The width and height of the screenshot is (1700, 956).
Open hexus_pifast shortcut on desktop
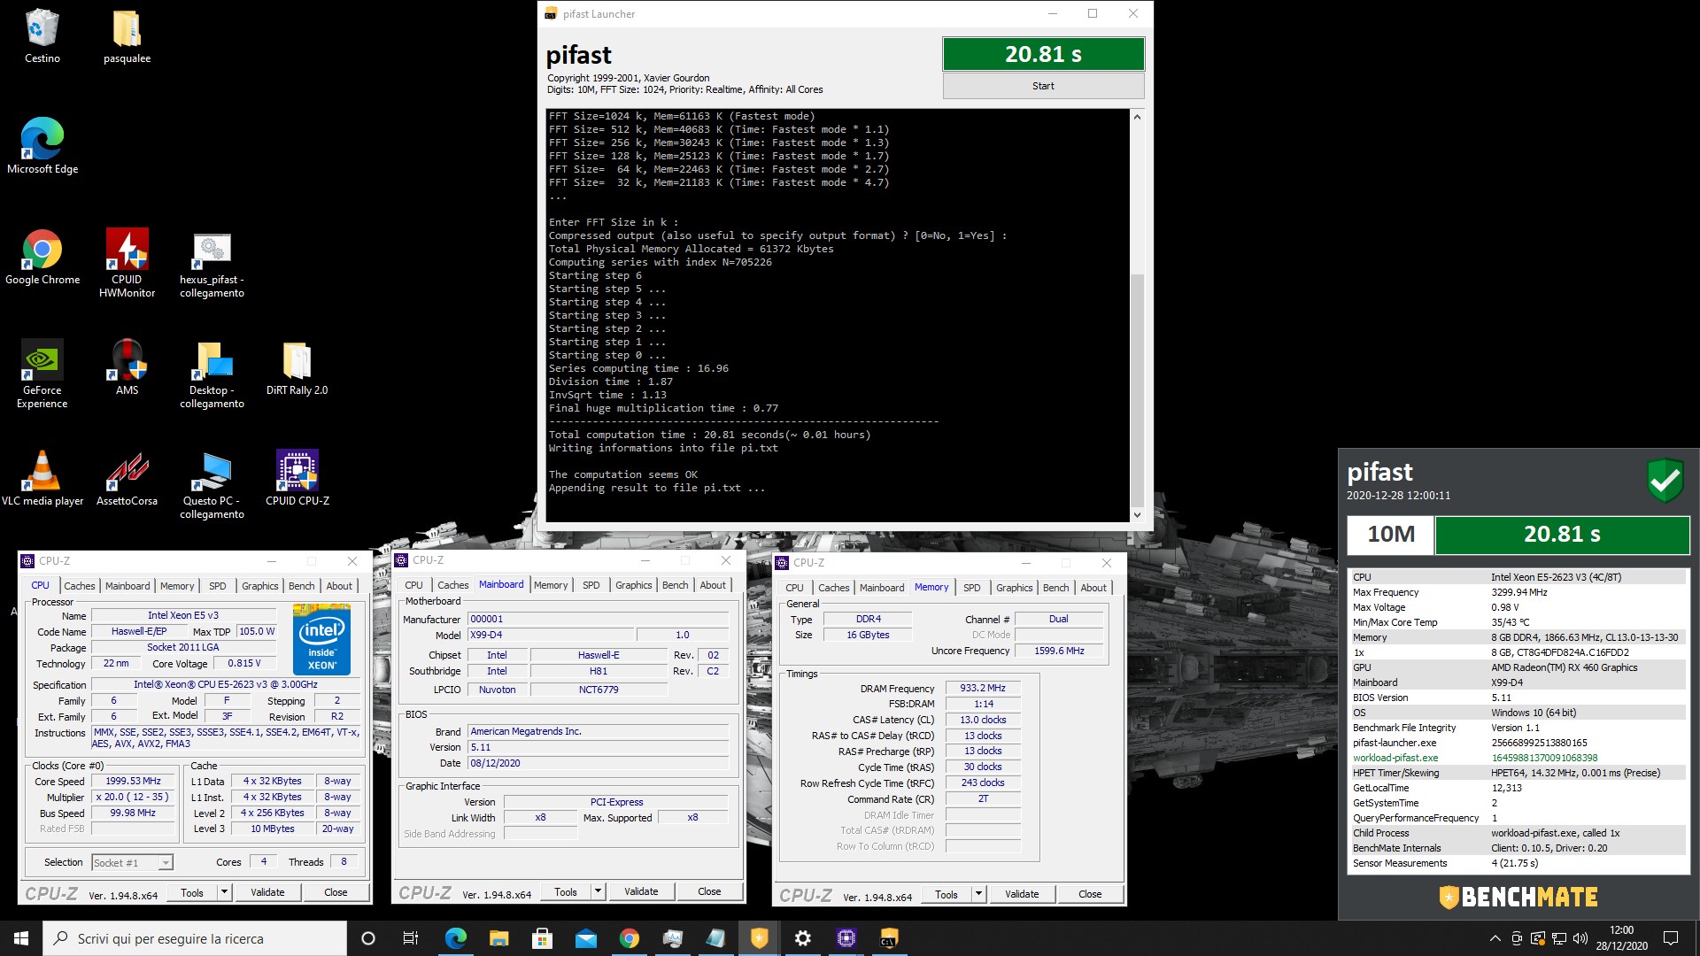pos(212,264)
